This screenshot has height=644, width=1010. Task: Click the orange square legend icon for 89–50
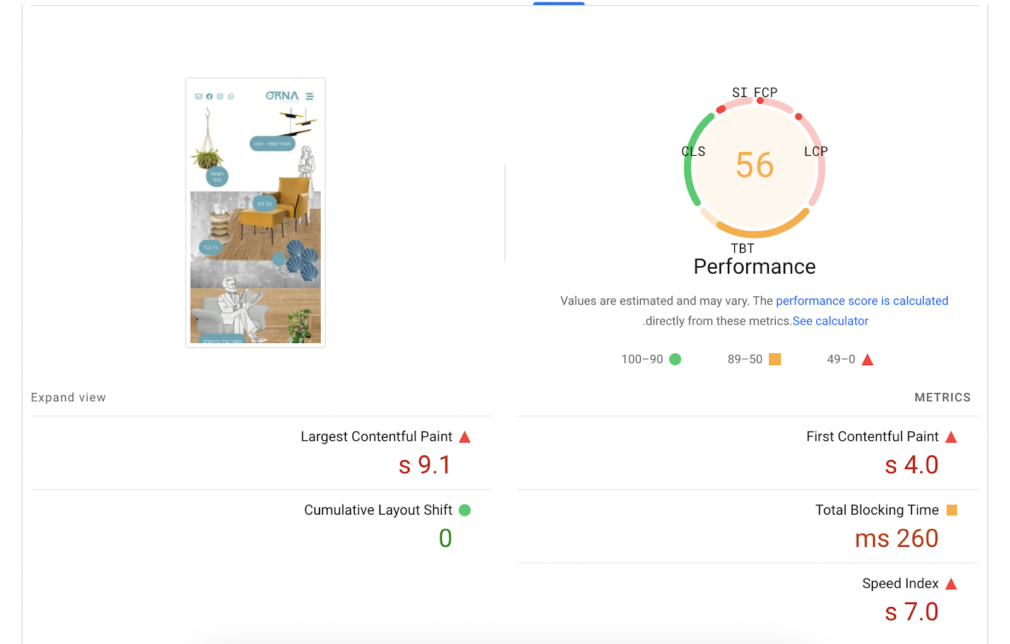pos(775,359)
